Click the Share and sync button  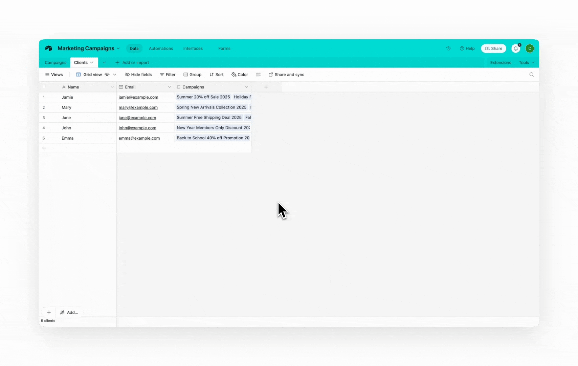286,75
